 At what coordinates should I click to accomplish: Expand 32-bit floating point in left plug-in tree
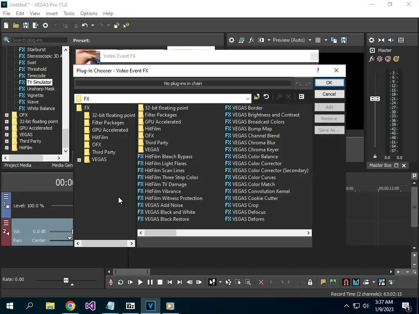tap(7, 122)
